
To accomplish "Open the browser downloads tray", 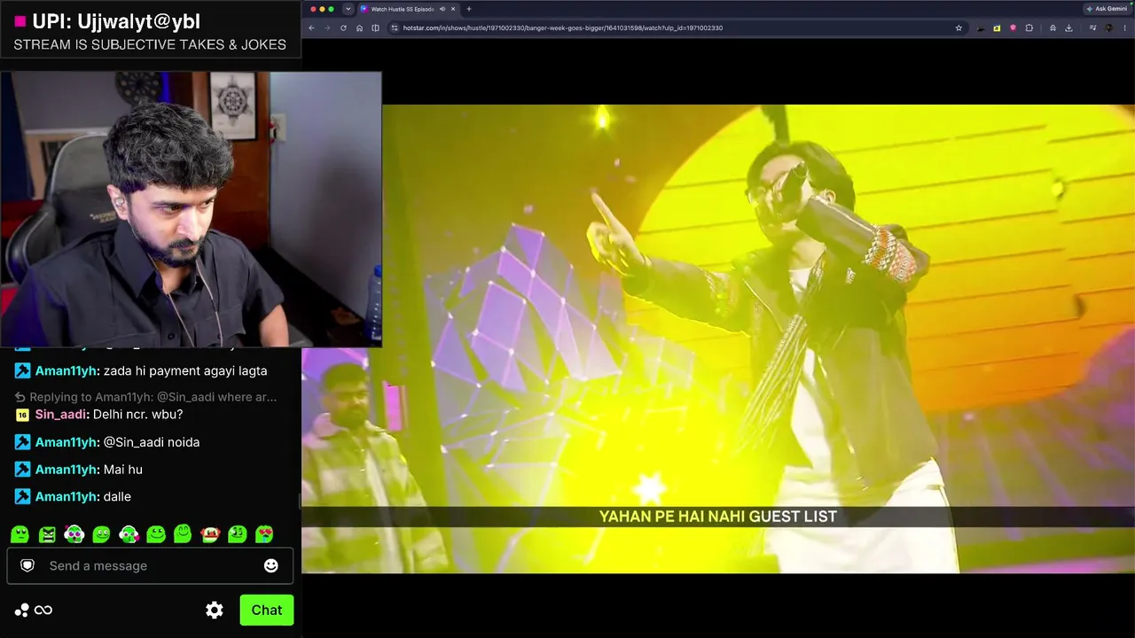I will [x=1068, y=27].
